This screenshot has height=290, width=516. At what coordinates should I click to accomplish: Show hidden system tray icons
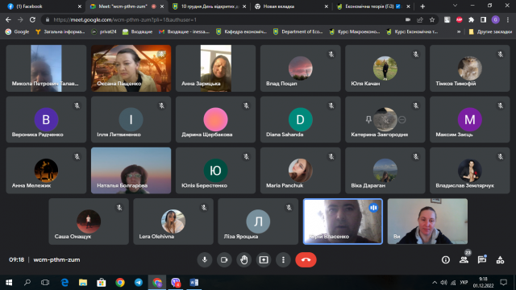tap(435, 283)
